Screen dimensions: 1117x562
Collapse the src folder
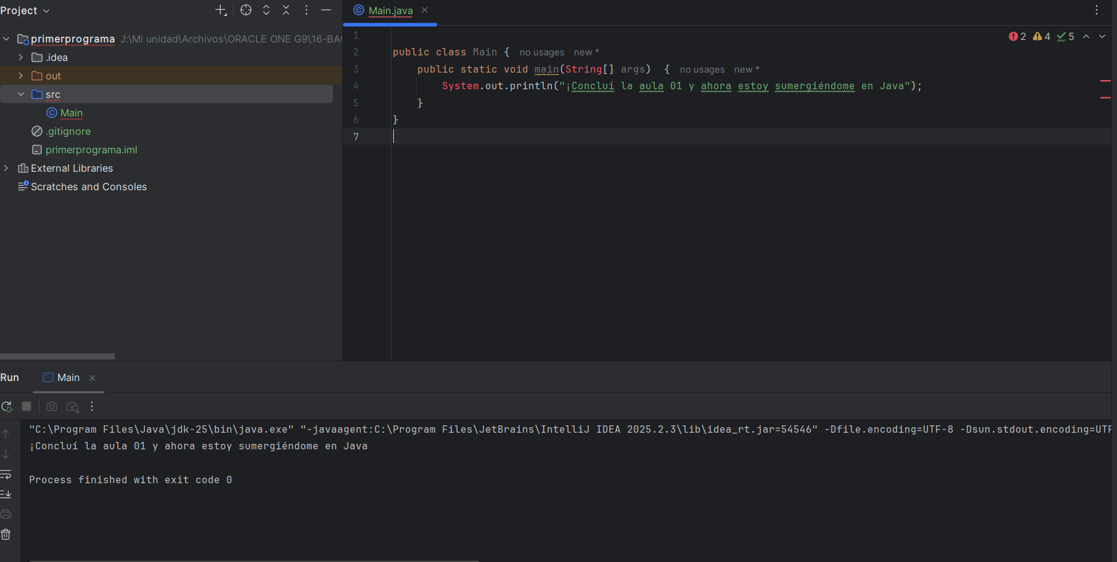tap(21, 94)
